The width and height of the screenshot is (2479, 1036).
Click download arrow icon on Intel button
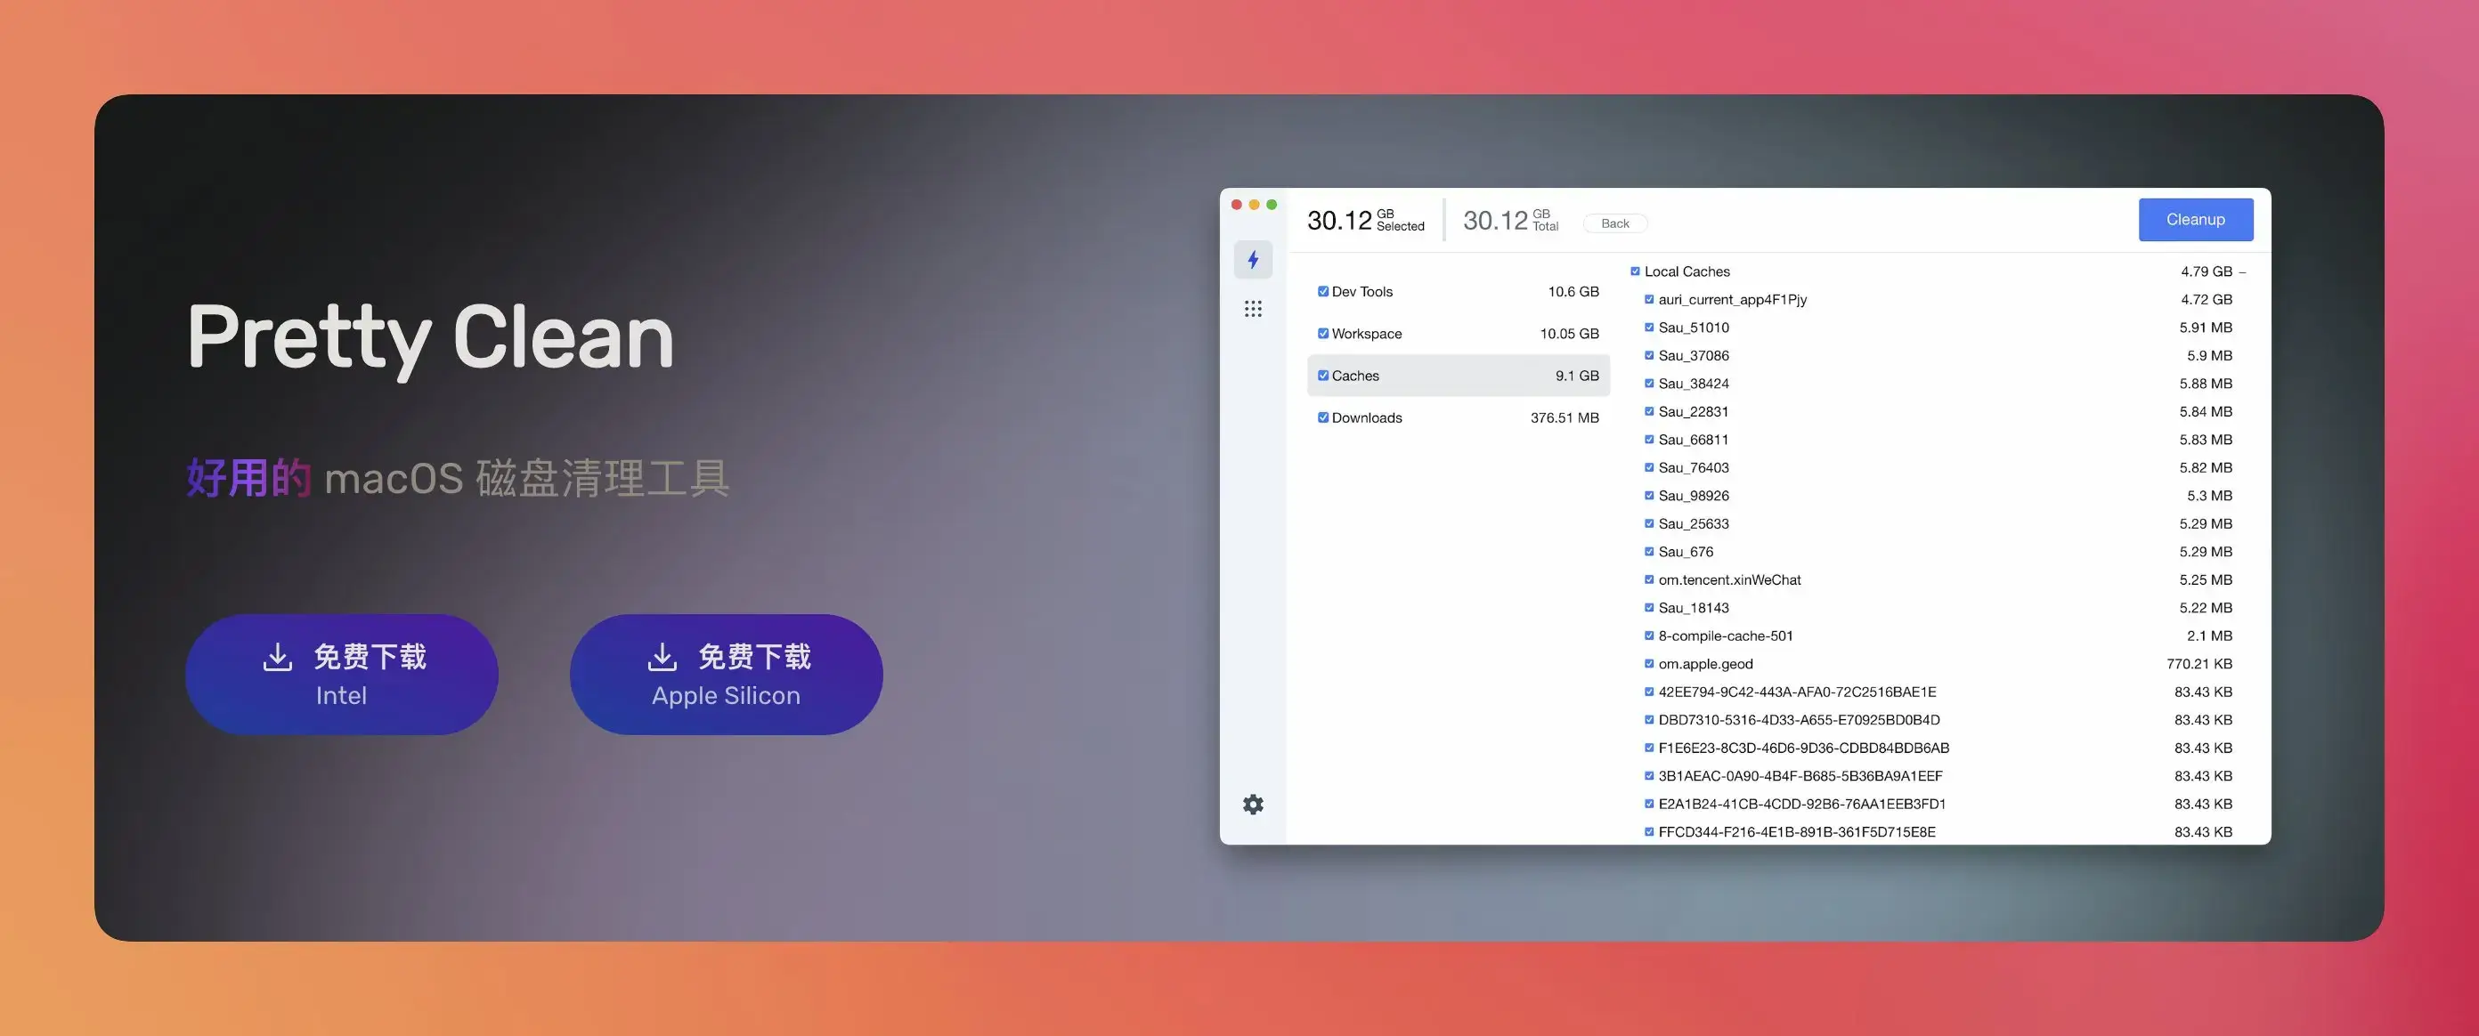[277, 657]
